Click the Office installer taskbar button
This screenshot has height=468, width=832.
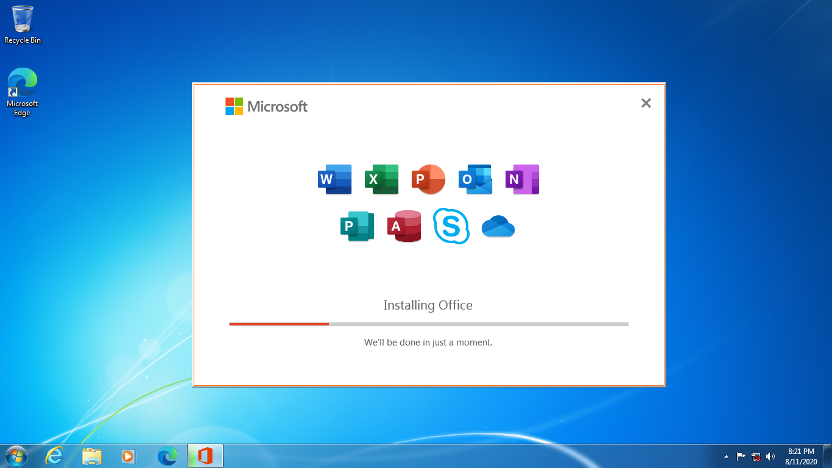(x=205, y=456)
